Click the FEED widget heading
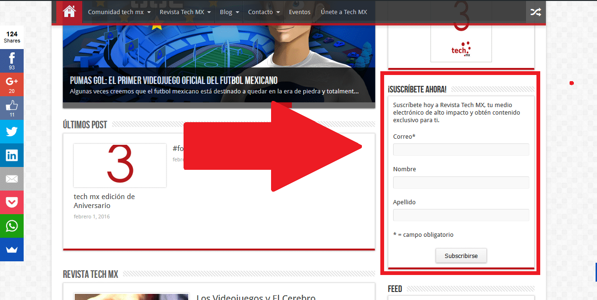 [395, 289]
